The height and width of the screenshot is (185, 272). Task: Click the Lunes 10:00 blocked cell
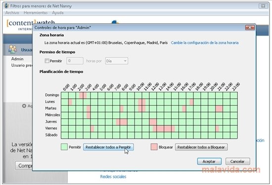pyautogui.click(x=138, y=102)
